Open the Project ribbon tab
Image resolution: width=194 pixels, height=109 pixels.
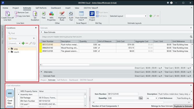coord(16,8)
